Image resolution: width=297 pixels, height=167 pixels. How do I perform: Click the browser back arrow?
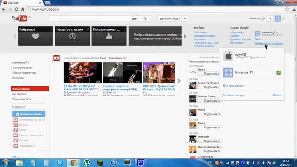(4, 9)
